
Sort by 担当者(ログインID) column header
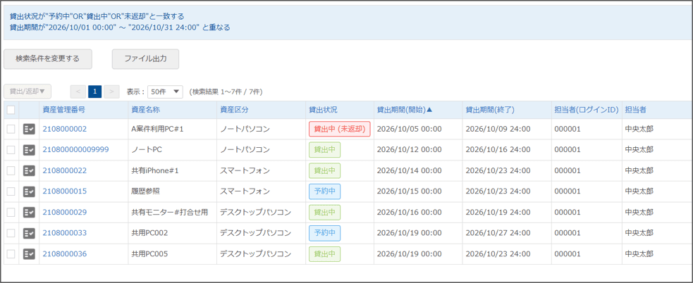586,110
